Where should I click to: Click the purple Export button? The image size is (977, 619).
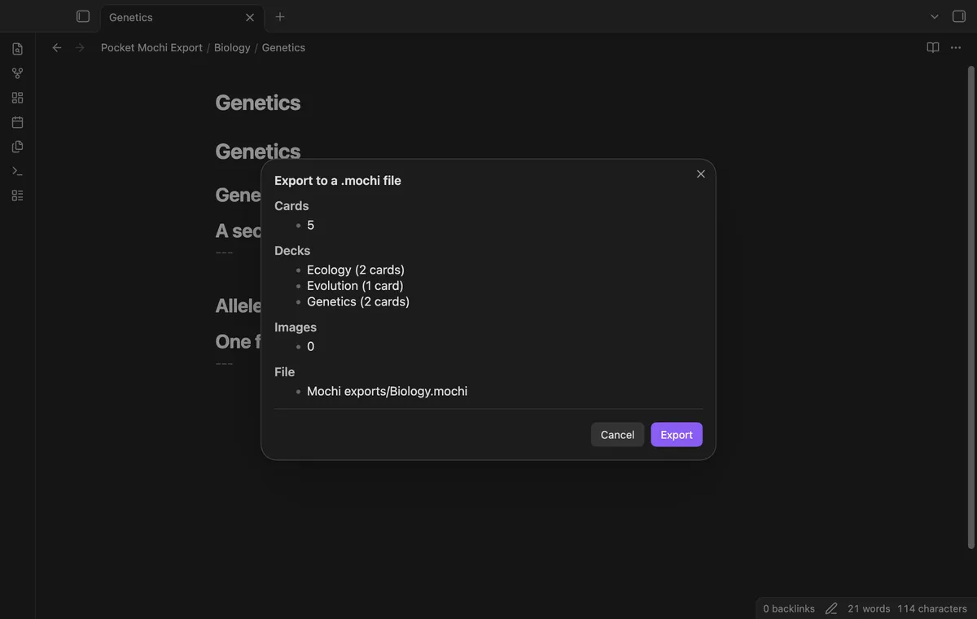(x=677, y=435)
